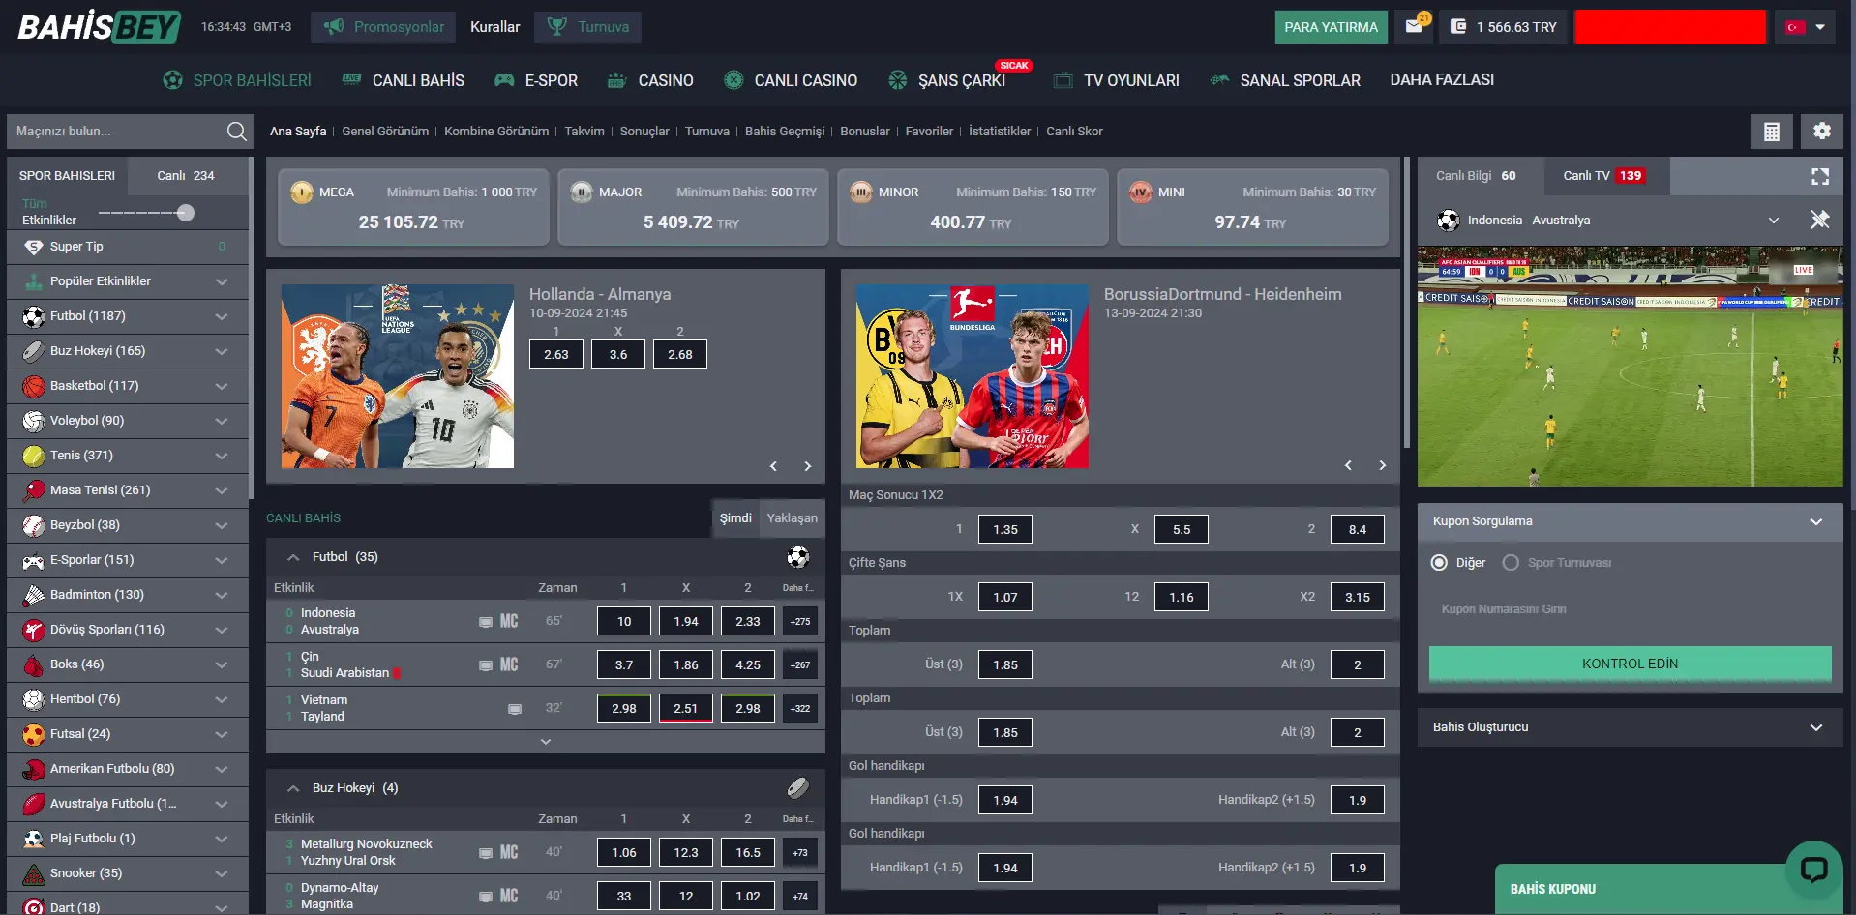Expand the Bahis Oluşturucu panel
1856x915 pixels.
click(1816, 727)
